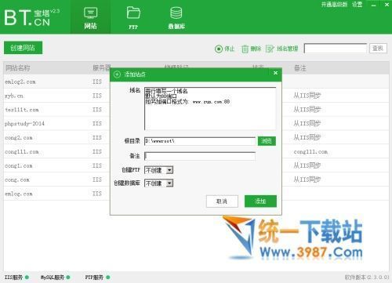Click the 服务器 column header

click(101, 68)
